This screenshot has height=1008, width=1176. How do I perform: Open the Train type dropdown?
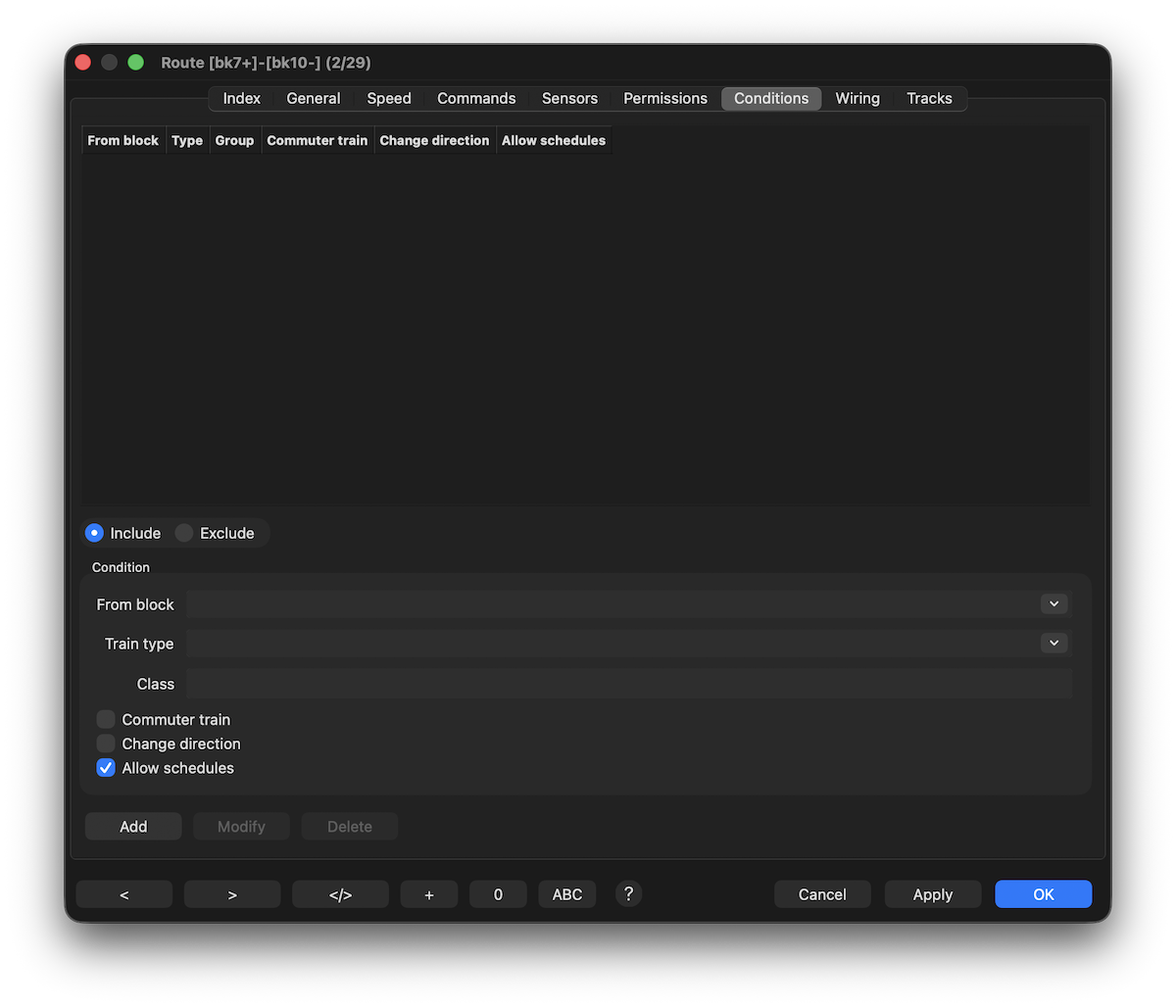(1053, 644)
